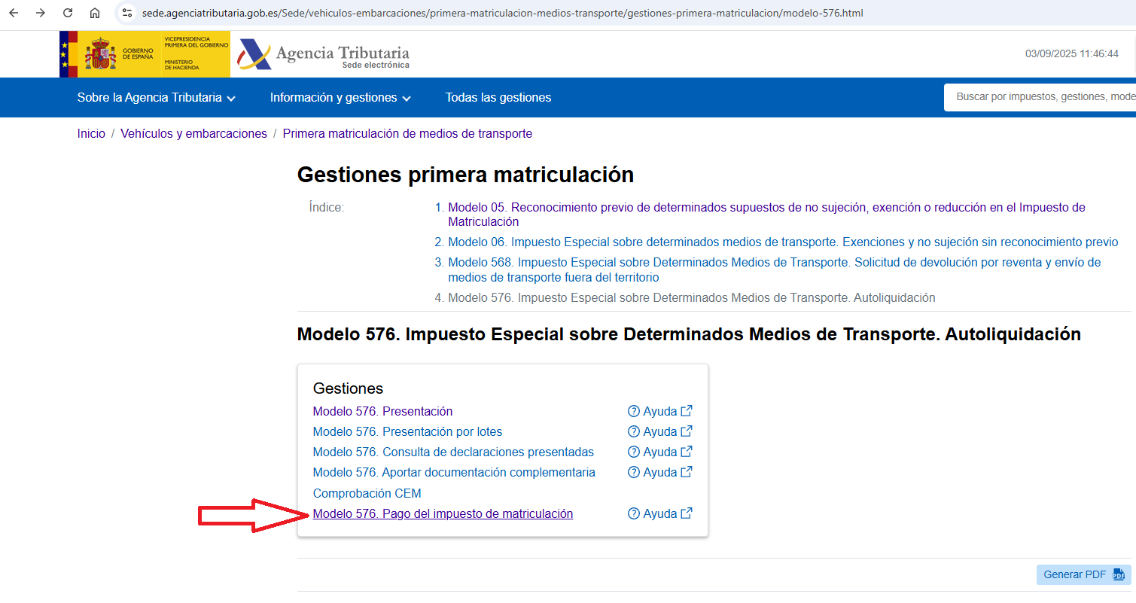Expand Información y gestiones menu
Screen dimensions: 1136x603
click(340, 98)
